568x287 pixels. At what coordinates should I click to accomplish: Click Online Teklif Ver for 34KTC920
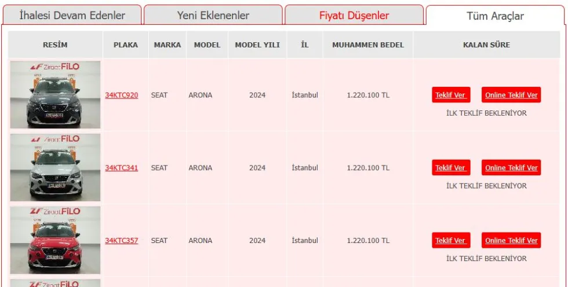[511, 95]
